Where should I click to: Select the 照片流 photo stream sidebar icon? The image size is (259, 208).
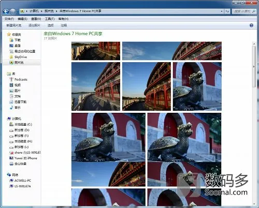(11, 63)
